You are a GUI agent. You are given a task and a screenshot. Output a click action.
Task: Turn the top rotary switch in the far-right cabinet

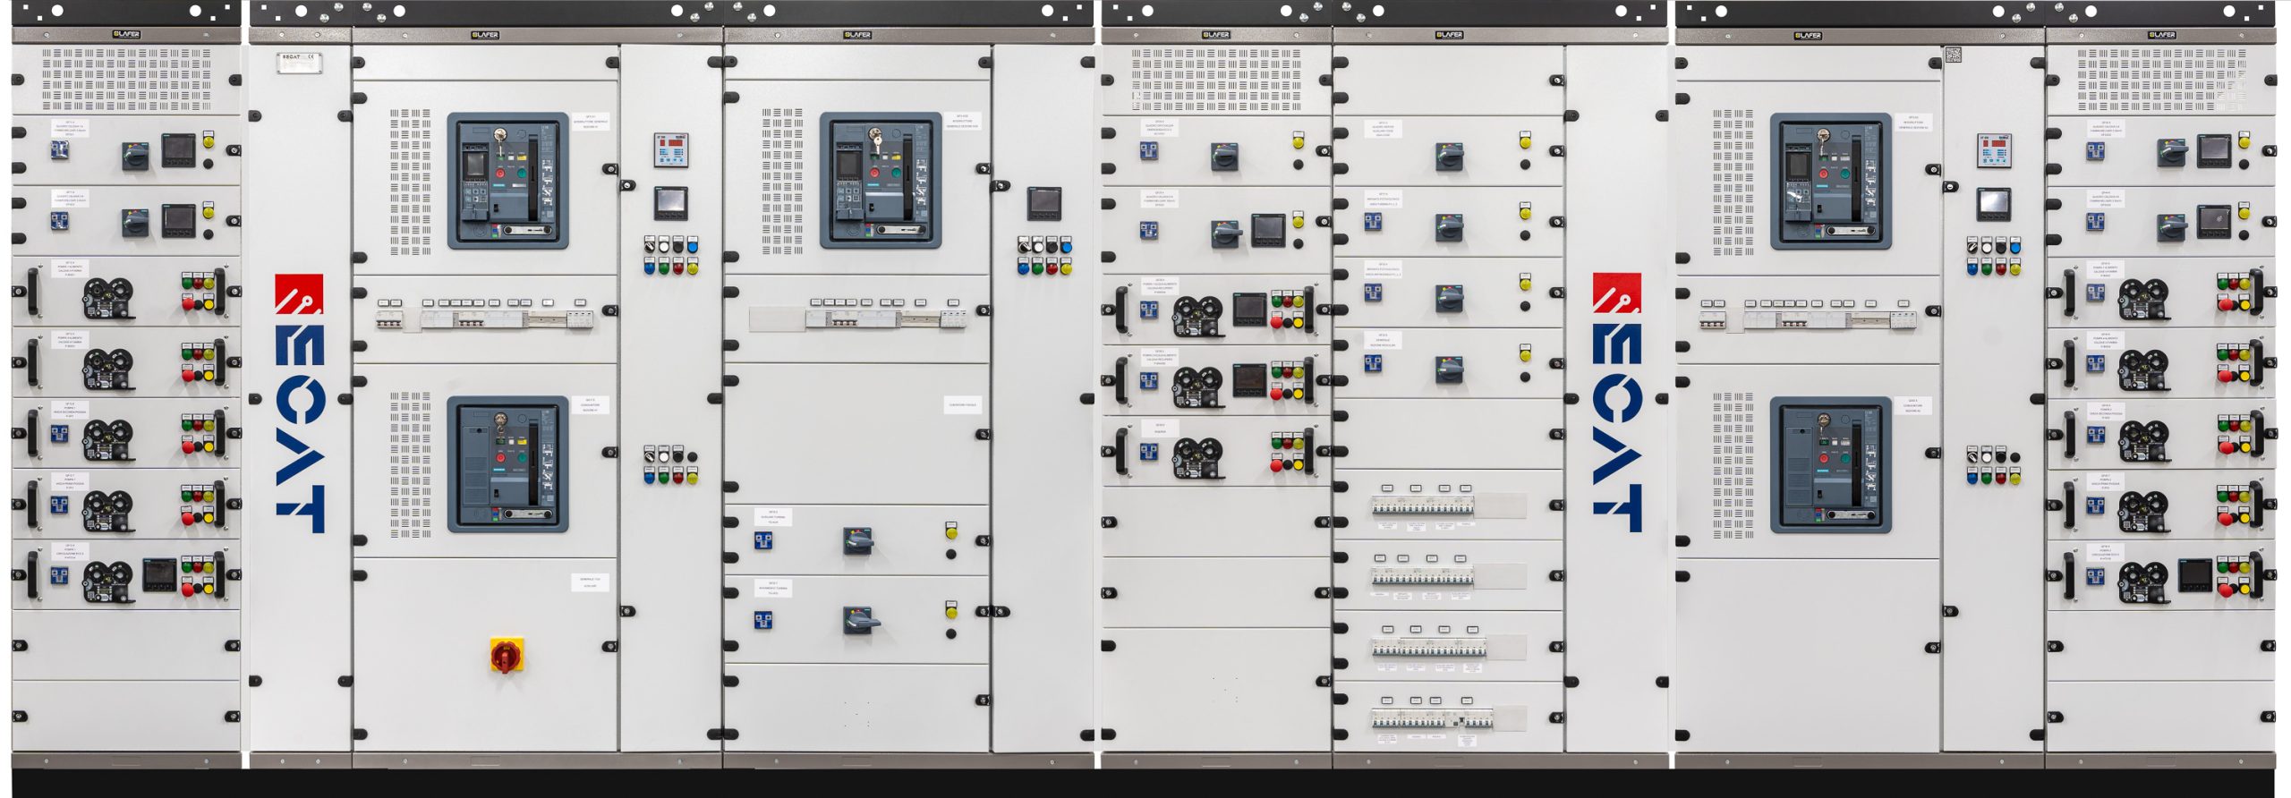[x=2172, y=153]
